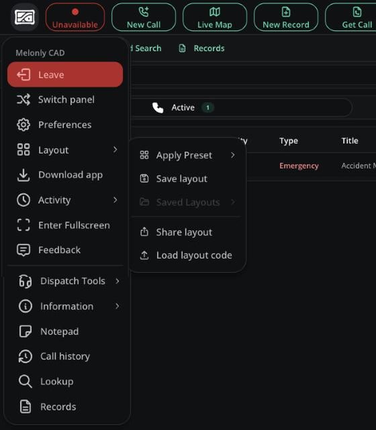Click the Layout grid icon
The height and width of the screenshot is (430, 376).
(23, 150)
